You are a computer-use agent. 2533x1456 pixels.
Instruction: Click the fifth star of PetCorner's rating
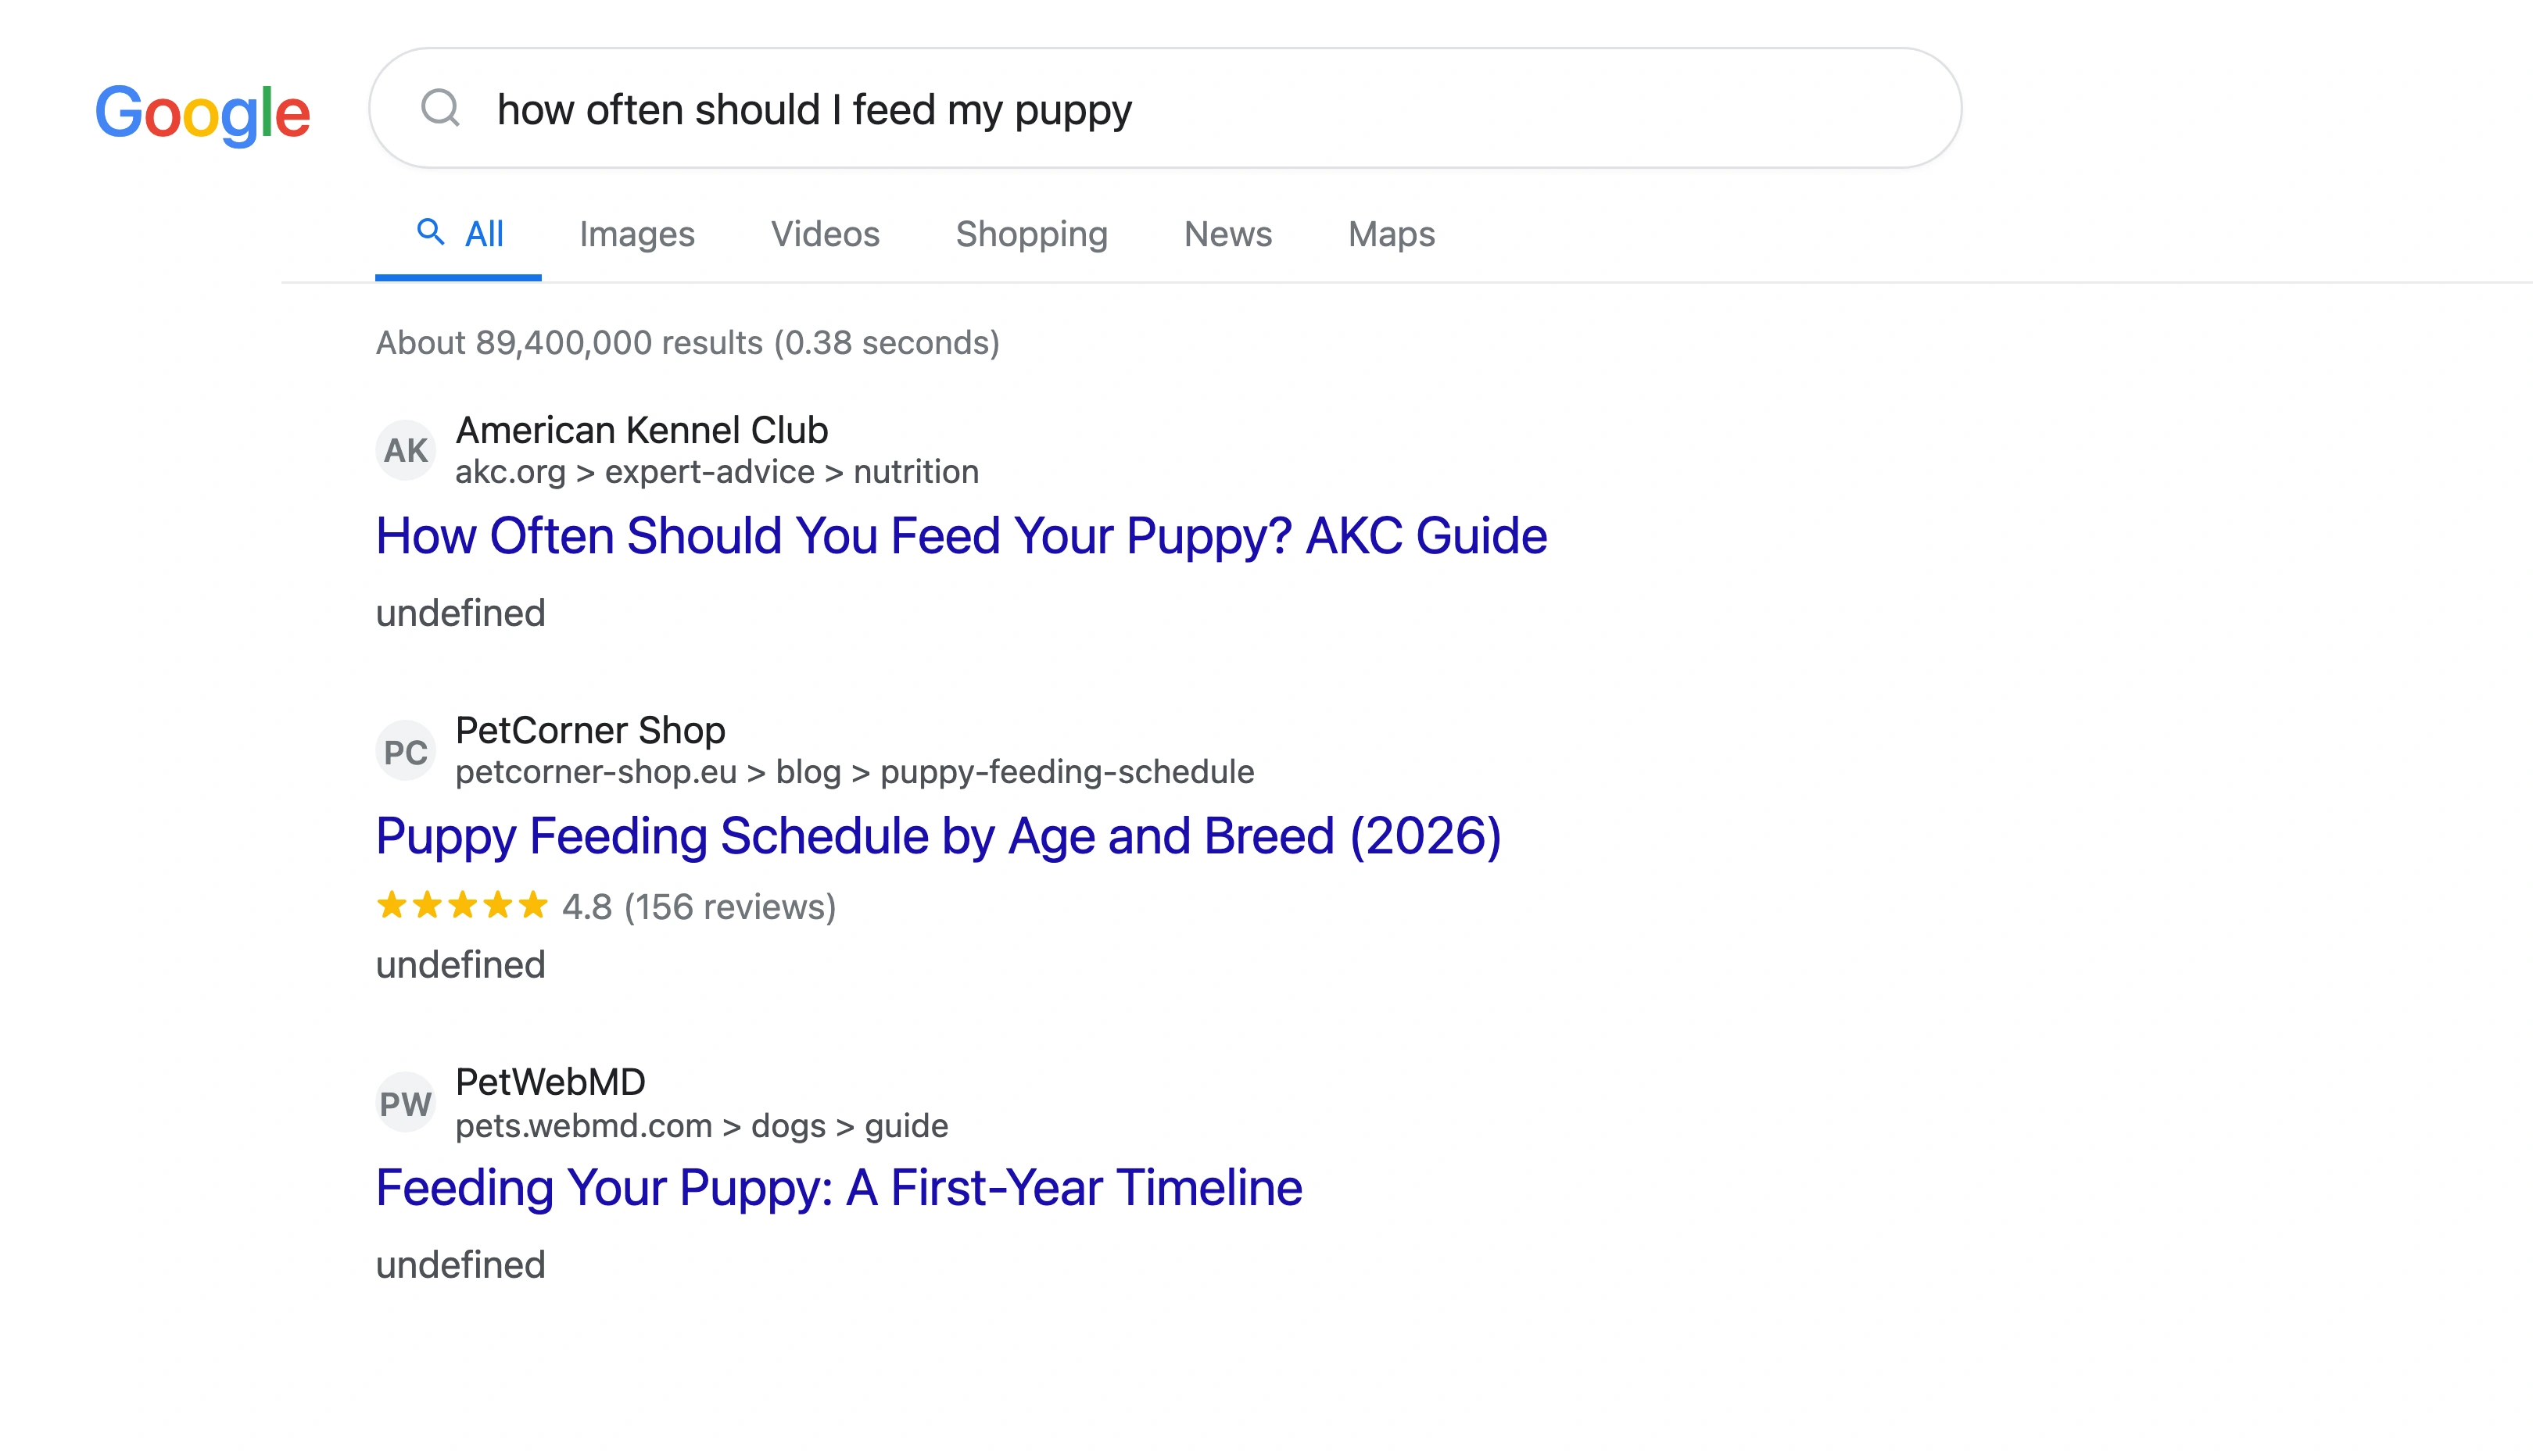pyautogui.click(x=534, y=906)
